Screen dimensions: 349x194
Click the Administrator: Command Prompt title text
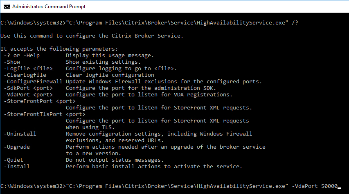click(x=49, y=7)
